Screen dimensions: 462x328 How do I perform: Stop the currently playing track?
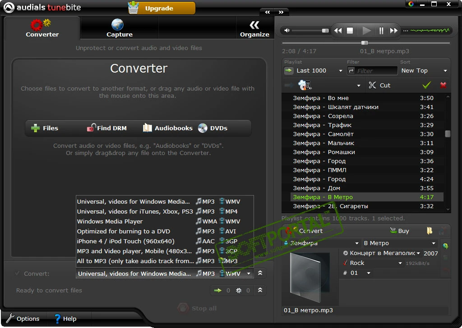[350, 31]
